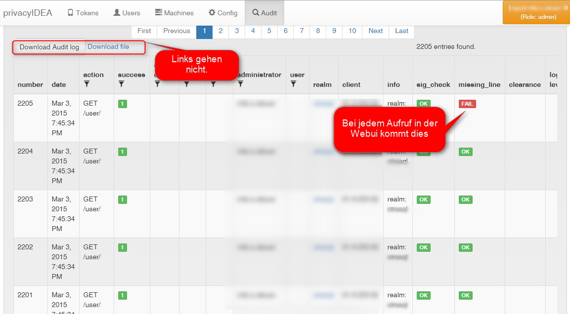570x314 pixels.
Task: Click sig_check OK badge in row 2201
Action: click(x=424, y=296)
